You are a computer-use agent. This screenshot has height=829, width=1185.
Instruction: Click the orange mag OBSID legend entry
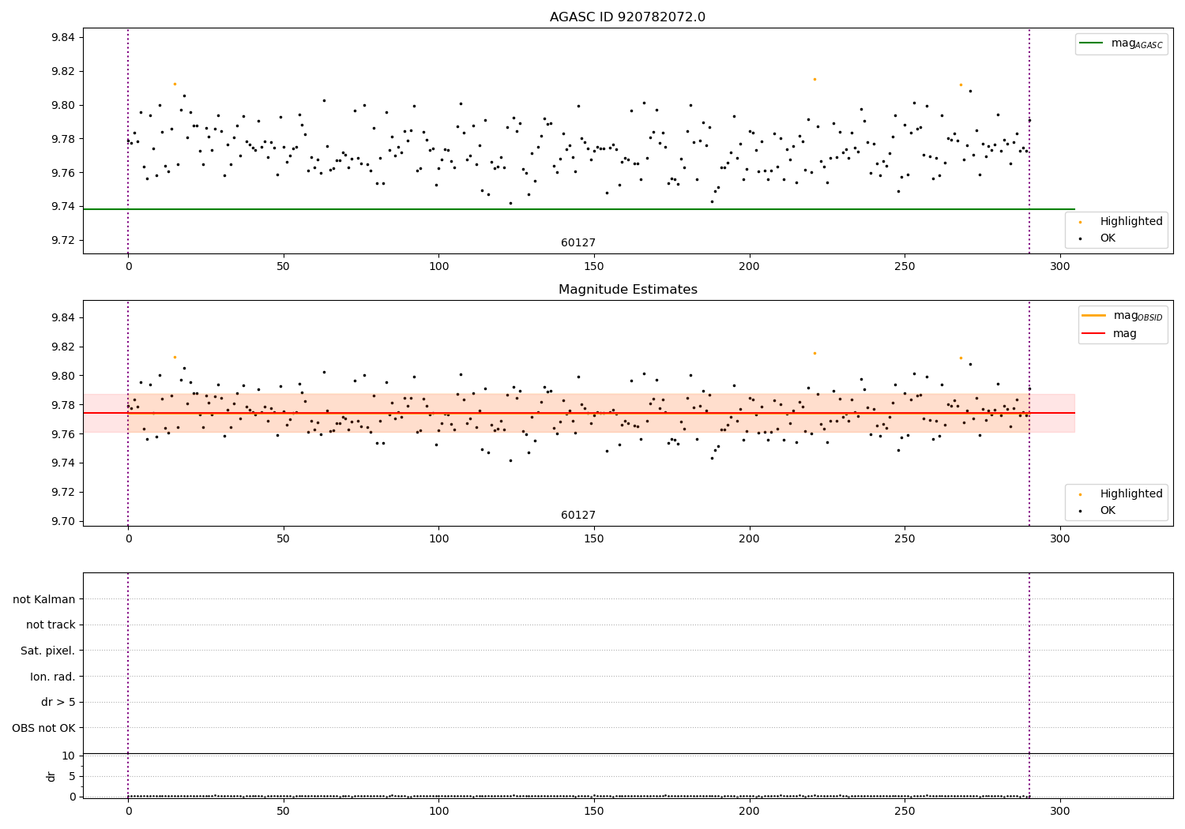point(1122,316)
